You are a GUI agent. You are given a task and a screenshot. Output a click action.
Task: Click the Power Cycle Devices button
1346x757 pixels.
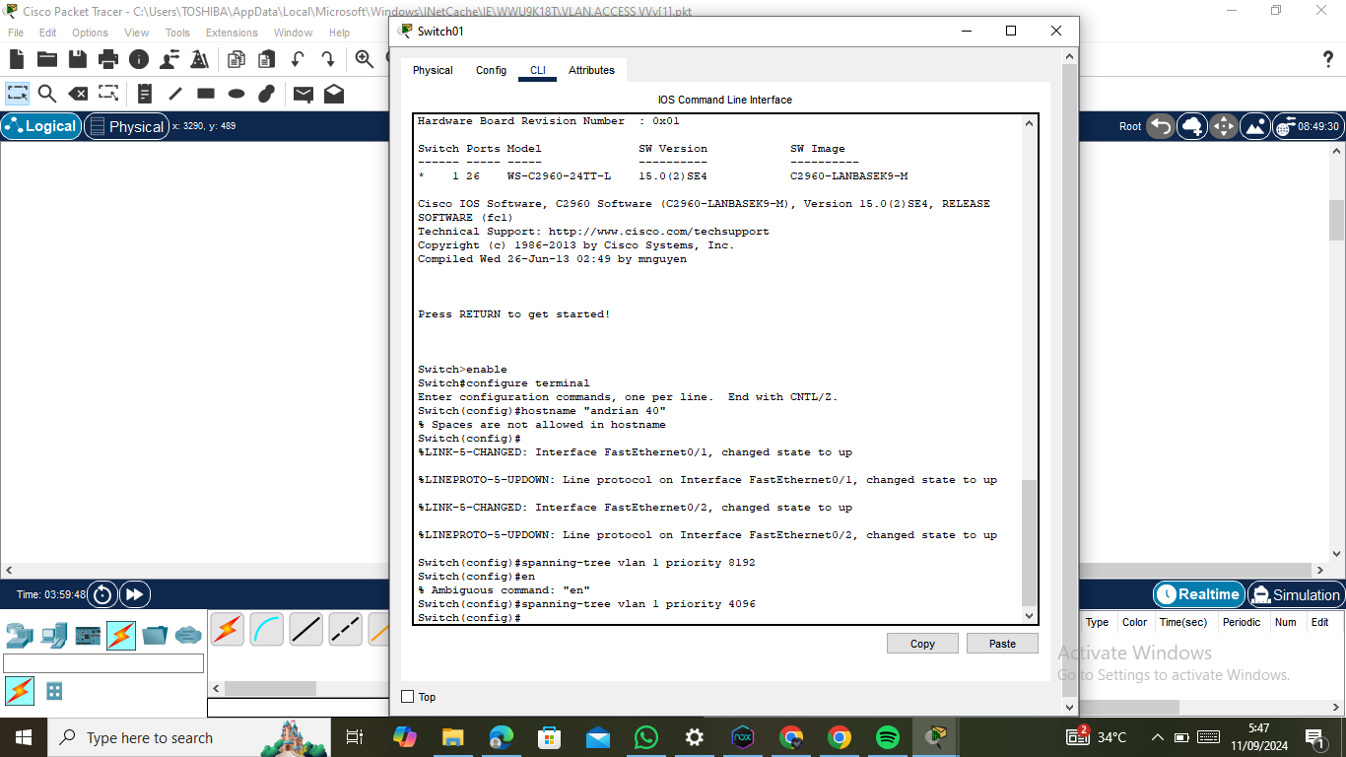pyautogui.click(x=102, y=594)
